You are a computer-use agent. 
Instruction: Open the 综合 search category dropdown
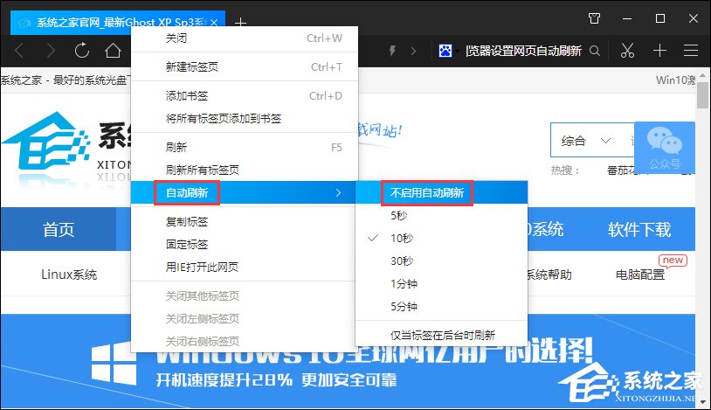pyautogui.click(x=586, y=141)
